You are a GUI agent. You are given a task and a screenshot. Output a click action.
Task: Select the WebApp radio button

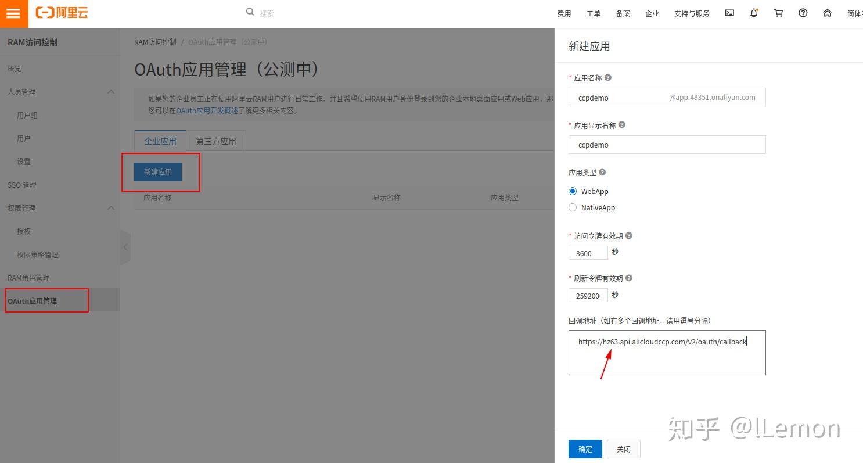(573, 191)
